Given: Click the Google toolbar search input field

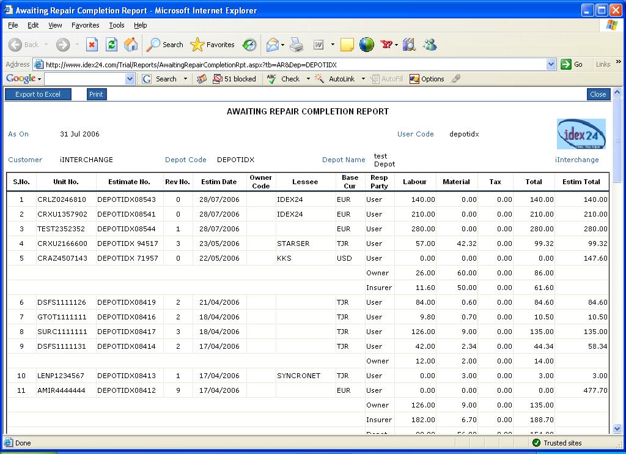Looking at the screenshot, I should (x=84, y=79).
